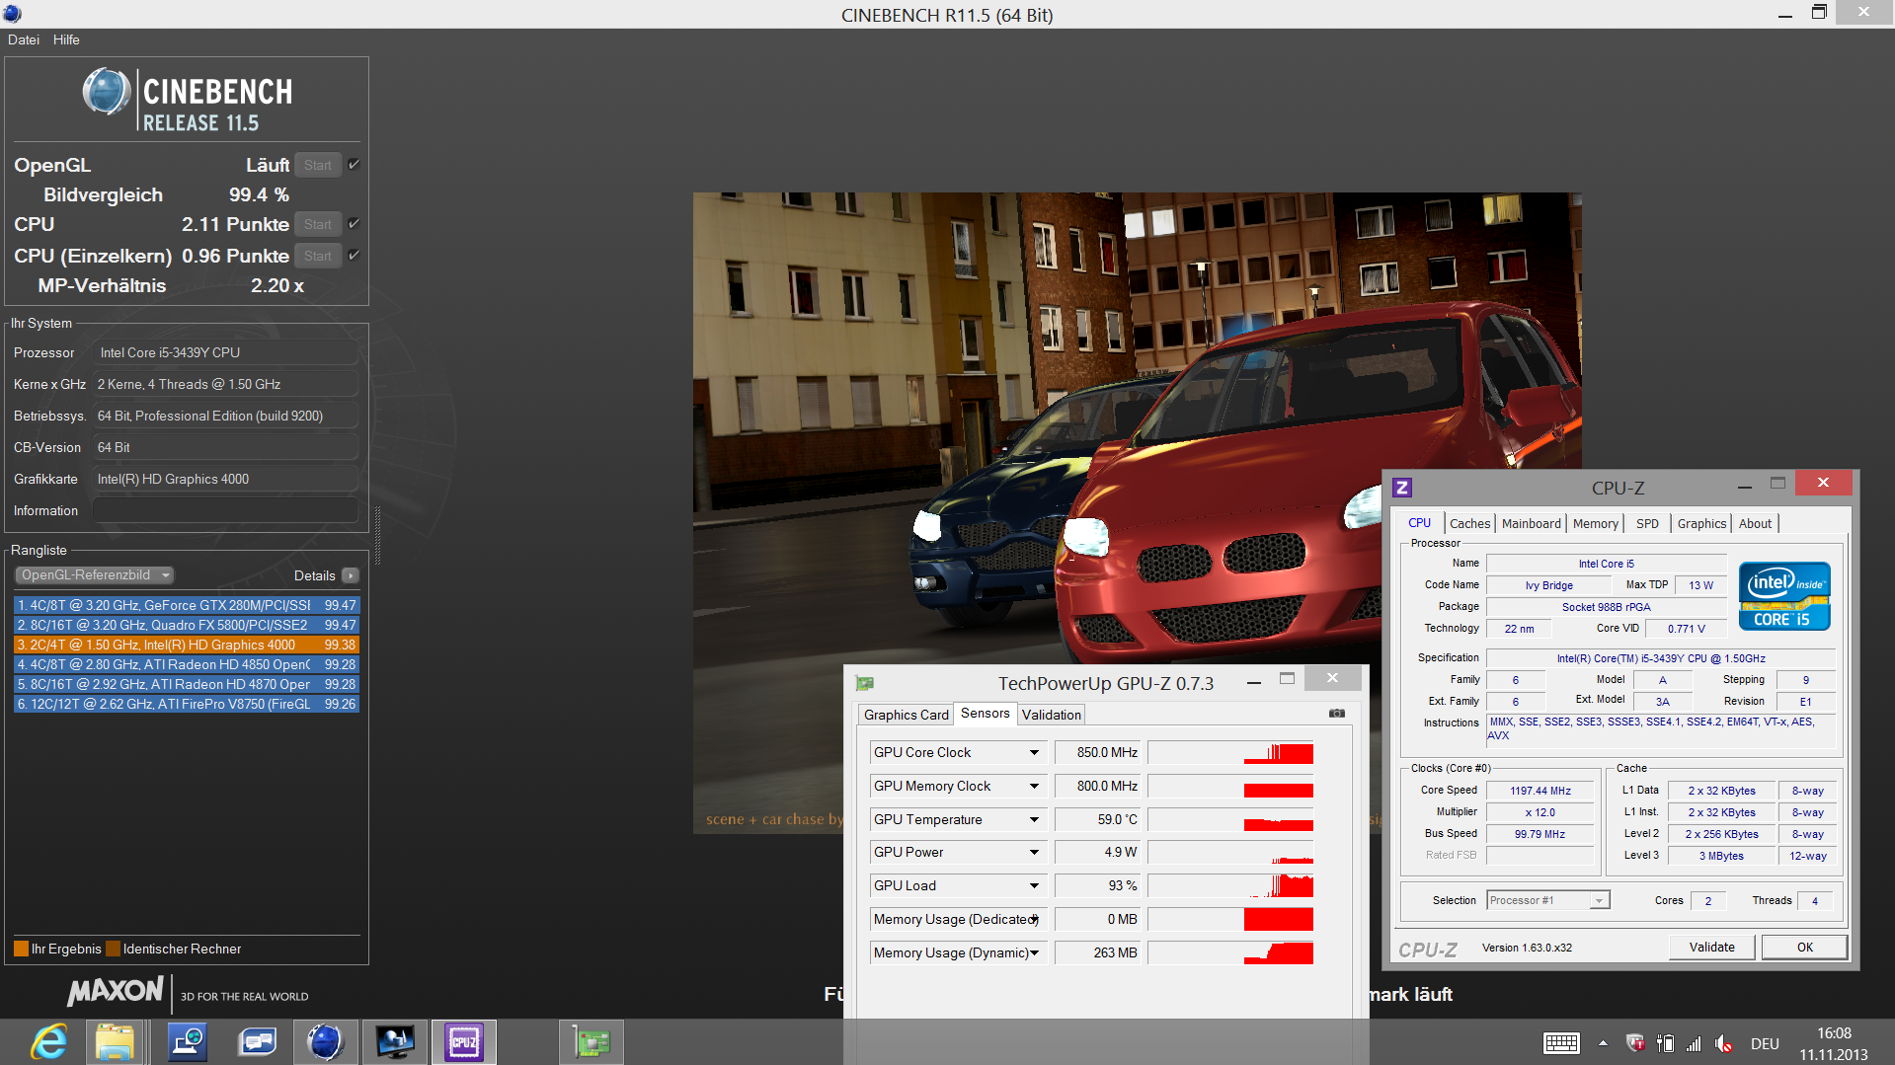Click the red car render preview image
The image size is (1895, 1065).
1137,513
